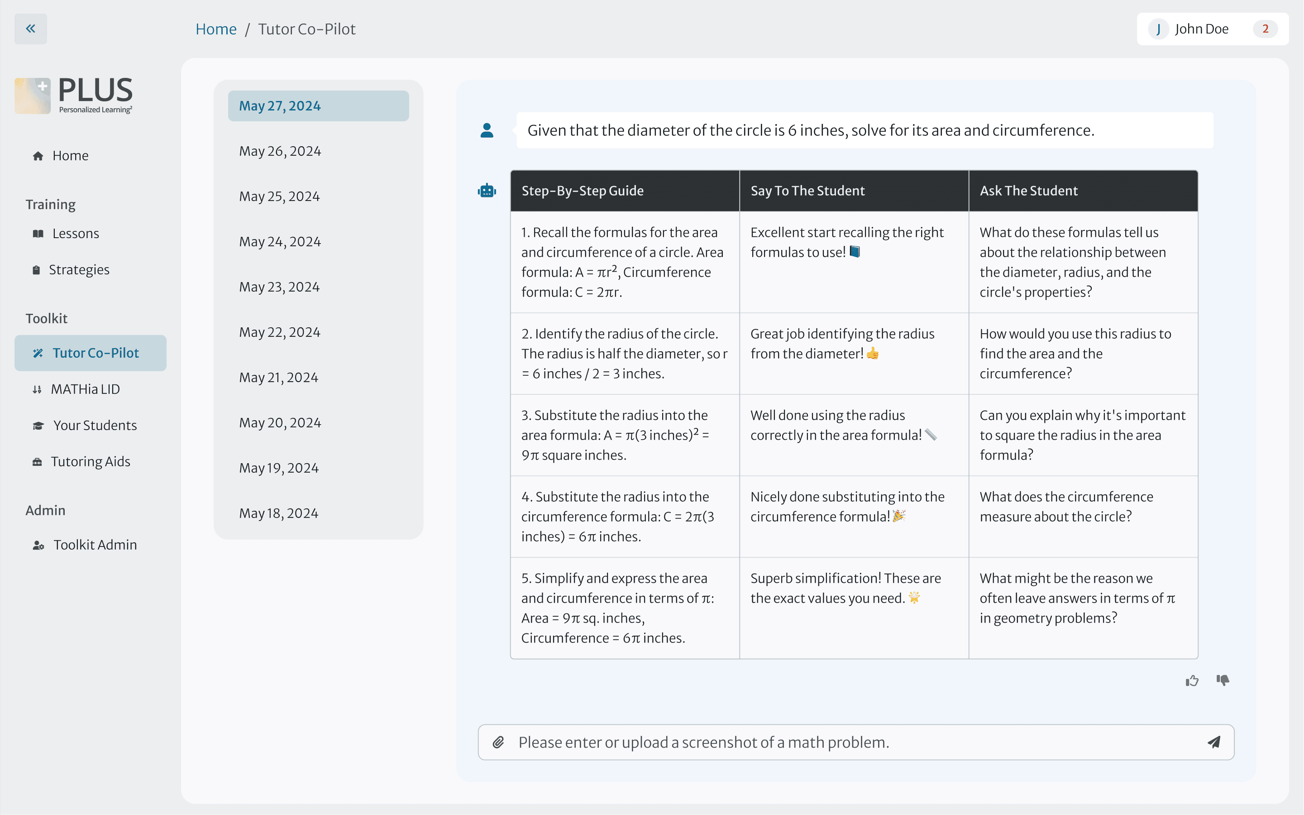Click step 3 area formula substitution cell
The width and height of the screenshot is (1304, 815).
(625, 435)
